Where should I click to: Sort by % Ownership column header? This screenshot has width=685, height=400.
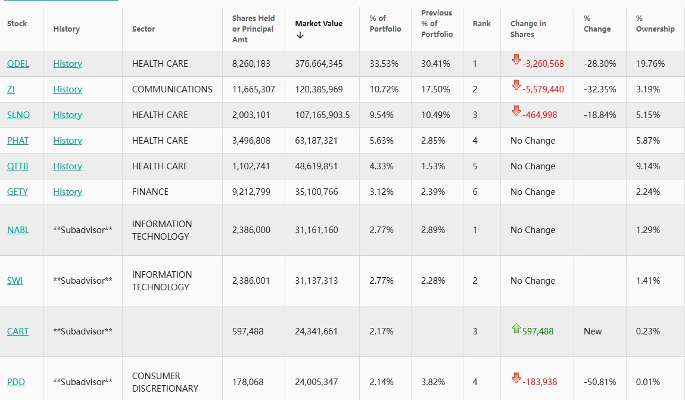coord(655,24)
